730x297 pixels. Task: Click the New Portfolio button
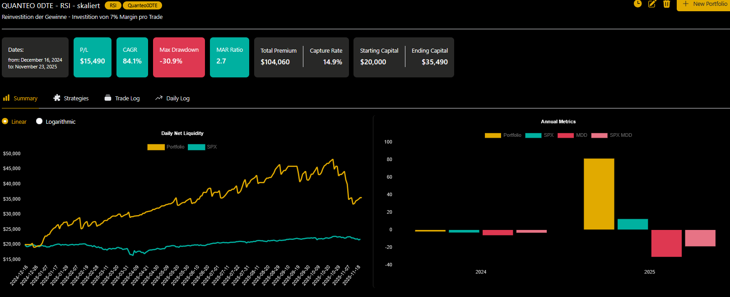click(x=704, y=4)
